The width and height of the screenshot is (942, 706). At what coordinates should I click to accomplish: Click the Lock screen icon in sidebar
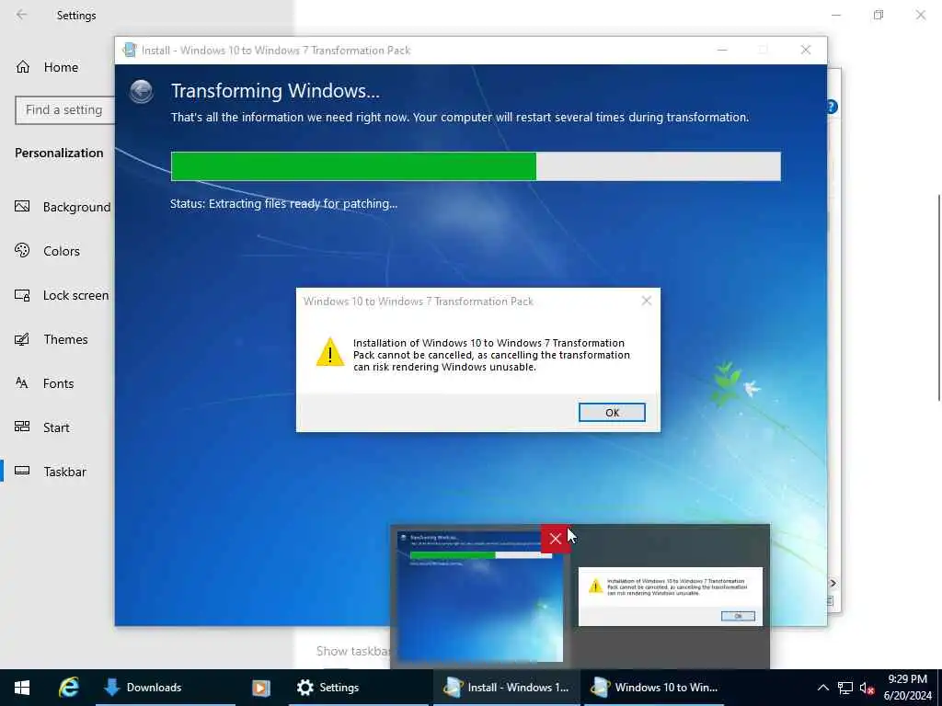tap(22, 295)
